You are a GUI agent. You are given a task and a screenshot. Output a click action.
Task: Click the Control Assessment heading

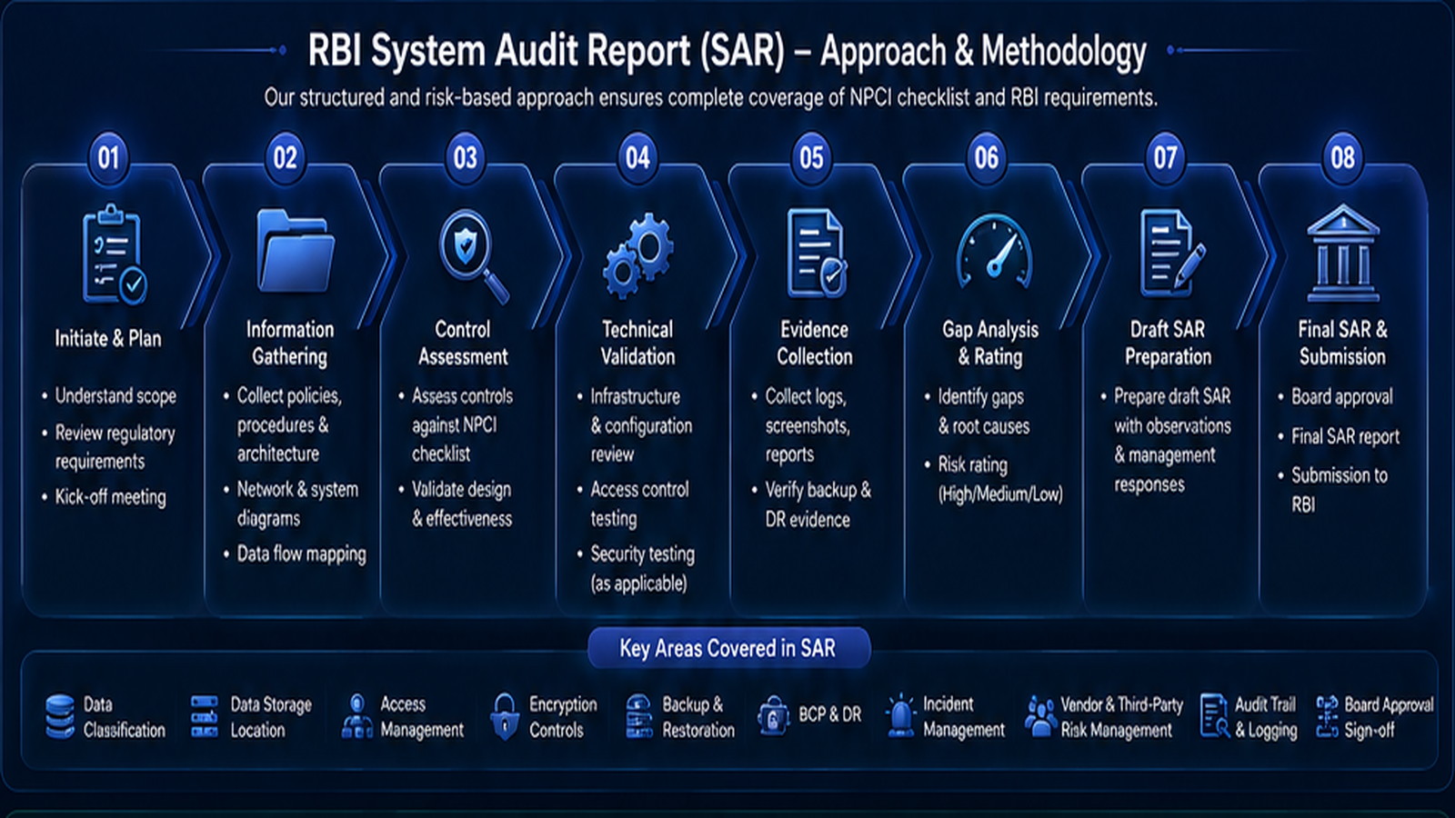tap(463, 343)
